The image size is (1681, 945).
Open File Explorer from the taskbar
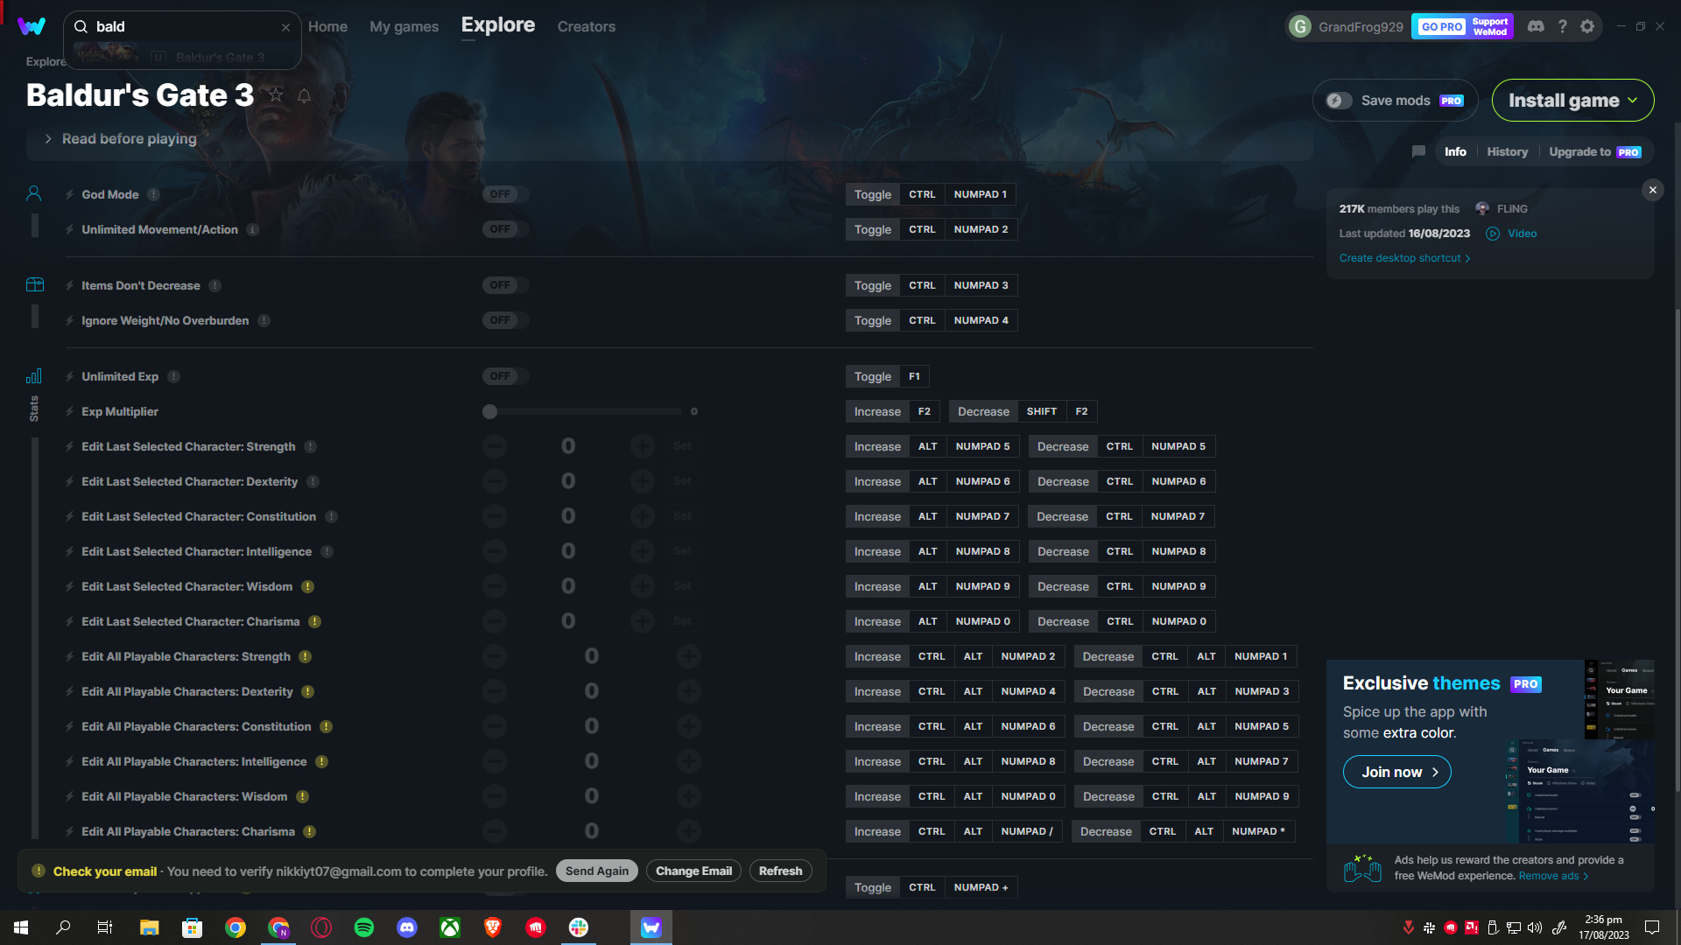(x=149, y=927)
